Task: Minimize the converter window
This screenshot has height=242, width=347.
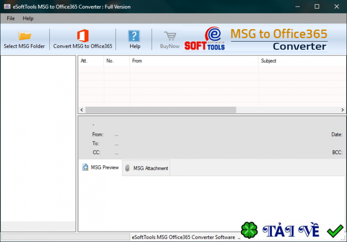Action: [x=298, y=6]
